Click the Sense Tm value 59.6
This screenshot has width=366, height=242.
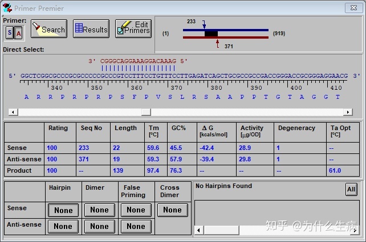[x=153, y=148]
